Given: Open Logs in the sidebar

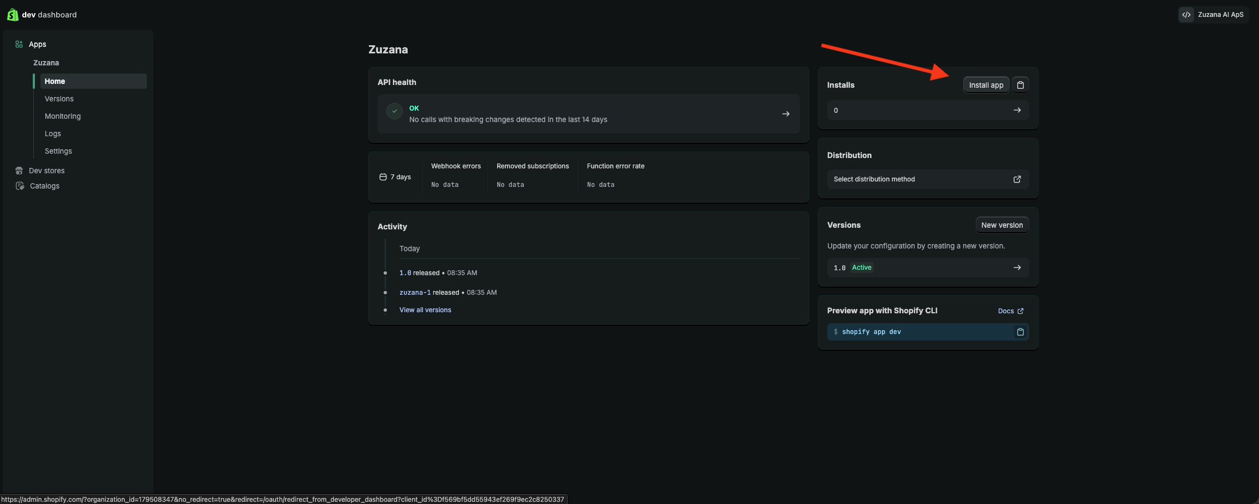Looking at the screenshot, I should [x=53, y=133].
